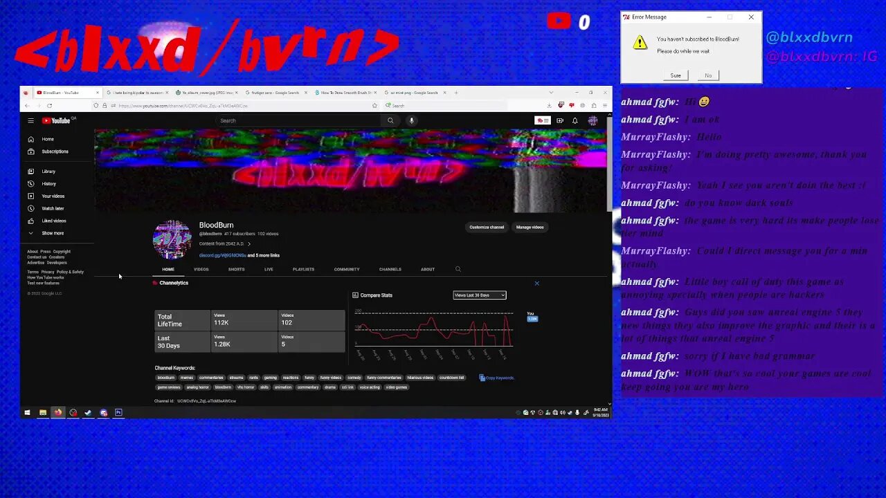Open Photoshop from the taskbar
This screenshot has height=498, width=886.
point(118,412)
